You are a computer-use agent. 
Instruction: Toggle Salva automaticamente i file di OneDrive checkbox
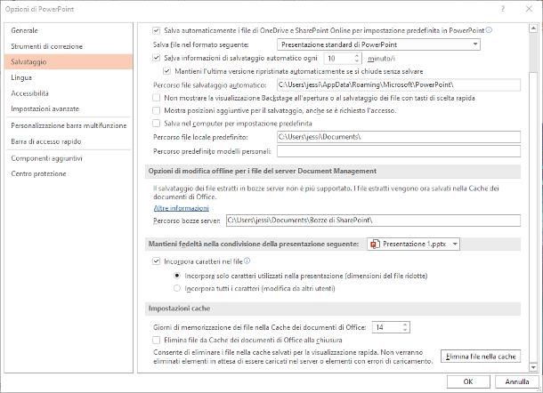click(156, 30)
